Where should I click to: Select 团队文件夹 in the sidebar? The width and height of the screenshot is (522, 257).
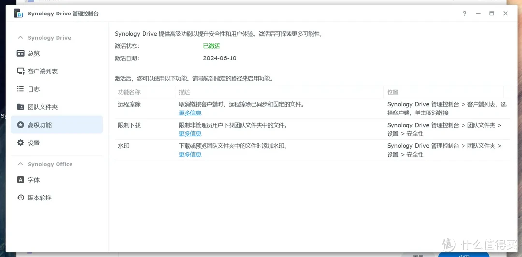coord(57,107)
